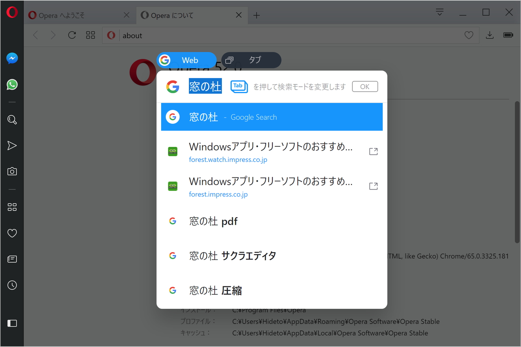Go forward to the next page
521x347 pixels.
tap(53, 35)
